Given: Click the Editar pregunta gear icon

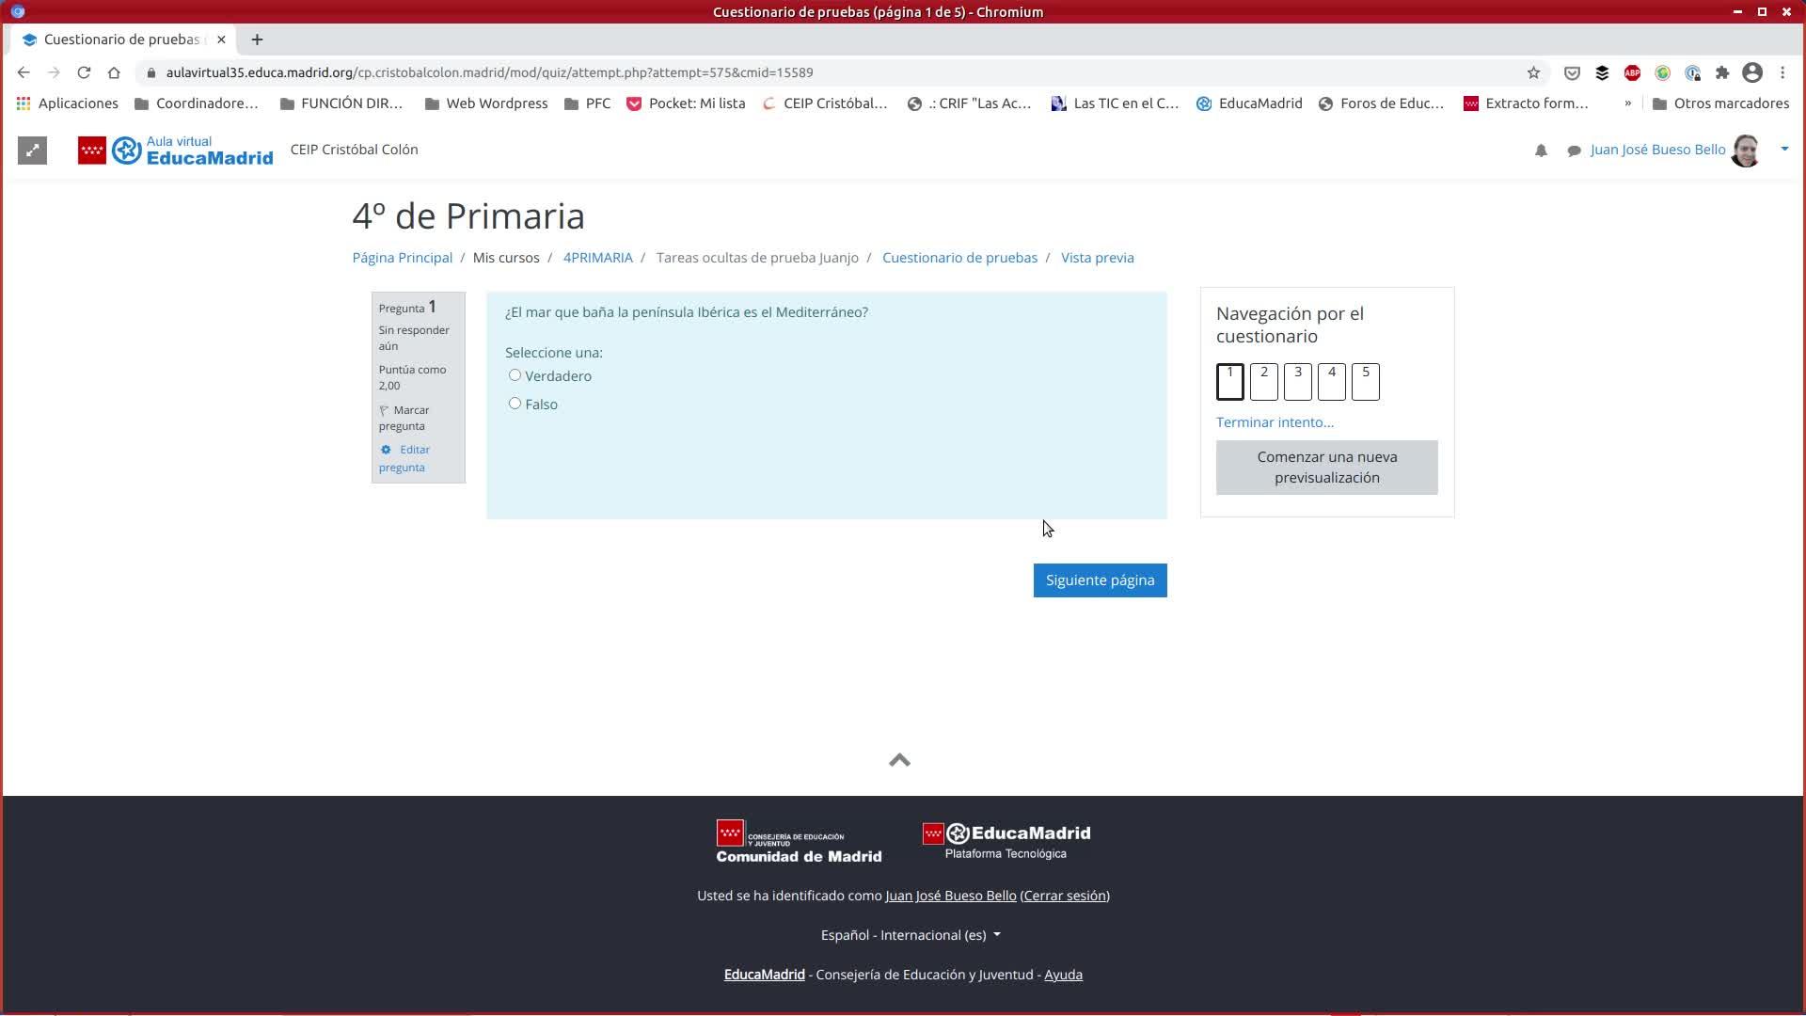Looking at the screenshot, I should 386,450.
